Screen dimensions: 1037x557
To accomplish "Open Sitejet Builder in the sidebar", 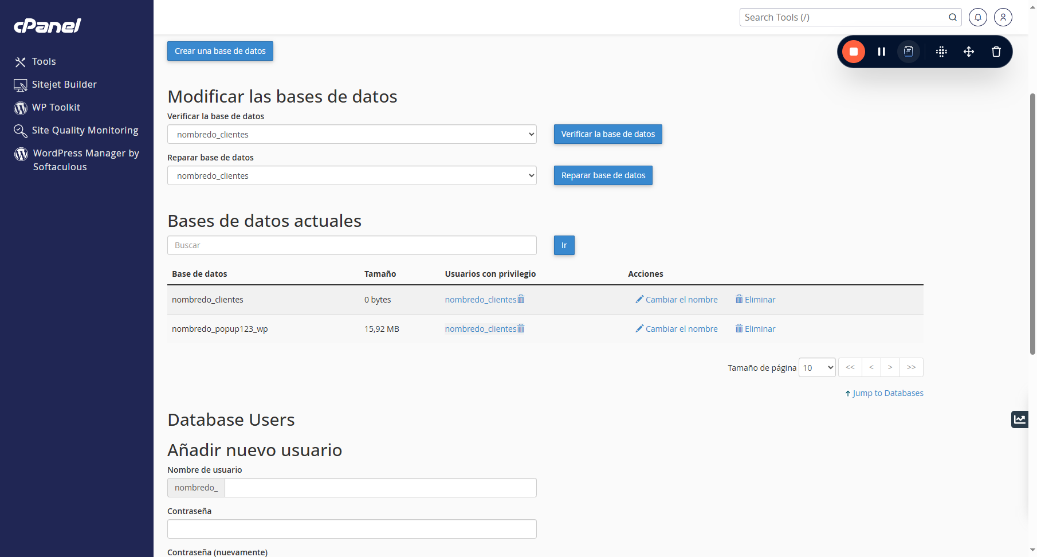I will [56, 84].
